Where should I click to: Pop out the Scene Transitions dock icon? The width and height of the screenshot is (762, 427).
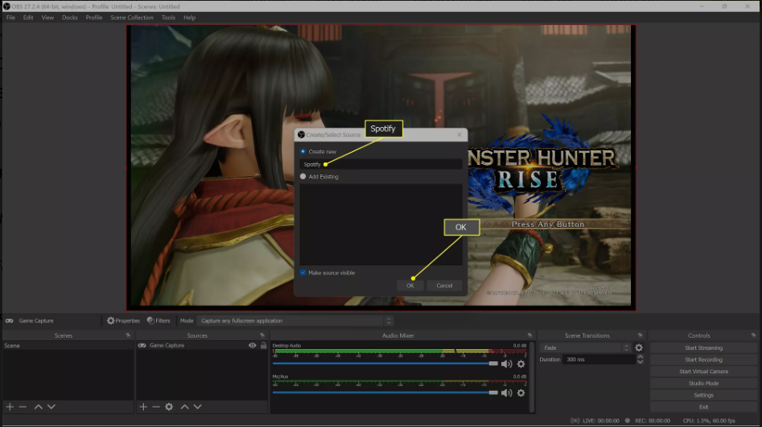(x=640, y=335)
